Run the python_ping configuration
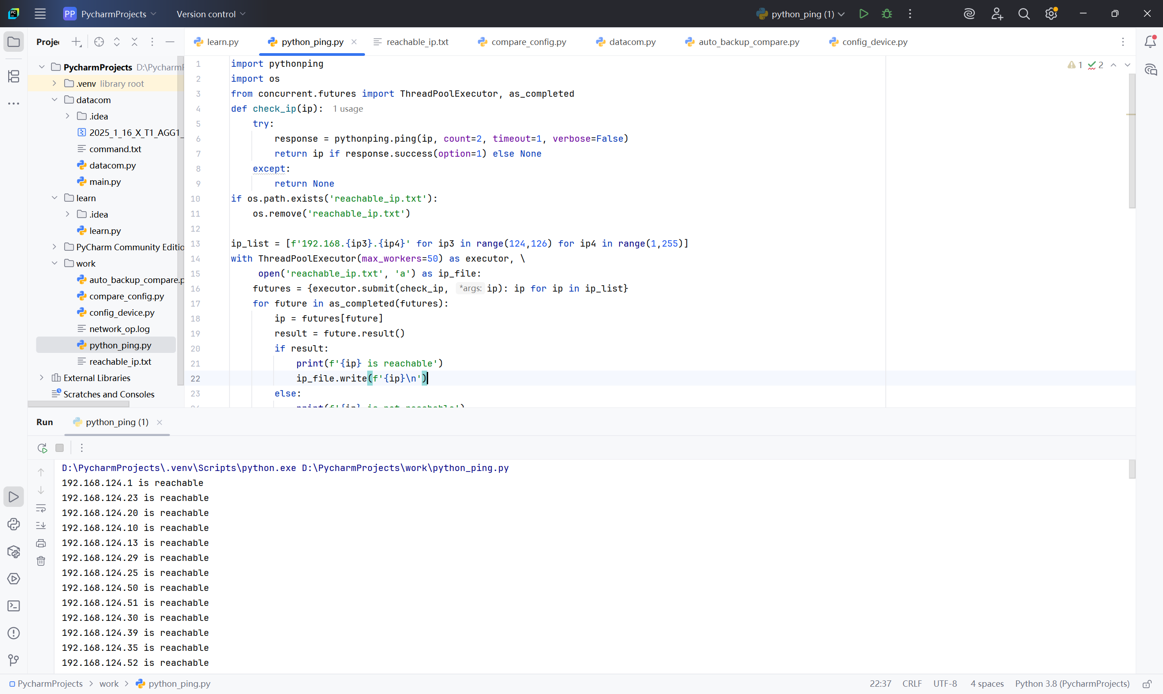 pos(864,14)
